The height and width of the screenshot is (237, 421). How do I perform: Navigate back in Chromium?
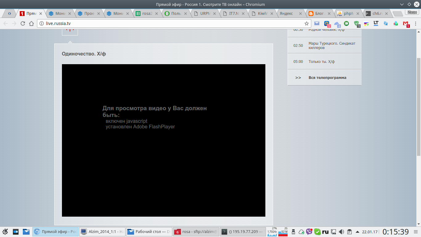(x=6, y=23)
